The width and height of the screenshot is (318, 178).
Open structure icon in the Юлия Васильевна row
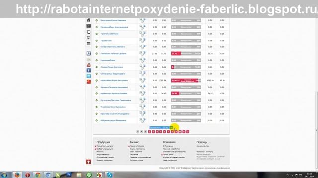coord(142,107)
